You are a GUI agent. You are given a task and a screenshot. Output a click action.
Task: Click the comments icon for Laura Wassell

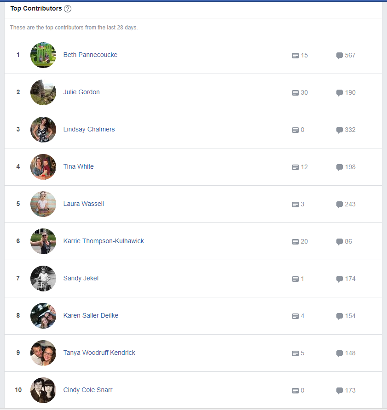point(340,205)
